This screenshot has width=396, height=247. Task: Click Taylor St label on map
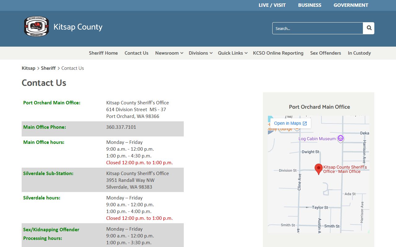click(320, 207)
